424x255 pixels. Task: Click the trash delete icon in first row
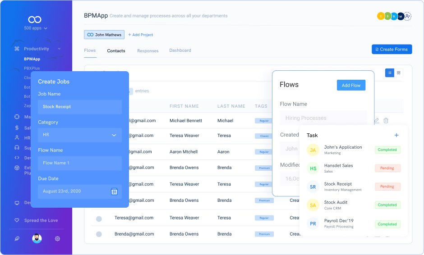[x=386, y=120]
